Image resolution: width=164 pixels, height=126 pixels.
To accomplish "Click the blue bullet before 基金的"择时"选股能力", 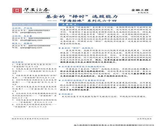I will tap(59, 48).
